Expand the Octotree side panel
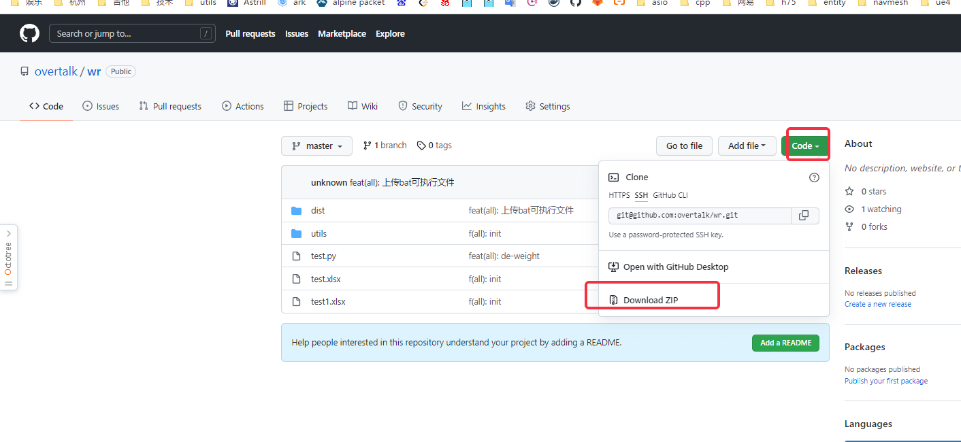 (x=8, y=257)
